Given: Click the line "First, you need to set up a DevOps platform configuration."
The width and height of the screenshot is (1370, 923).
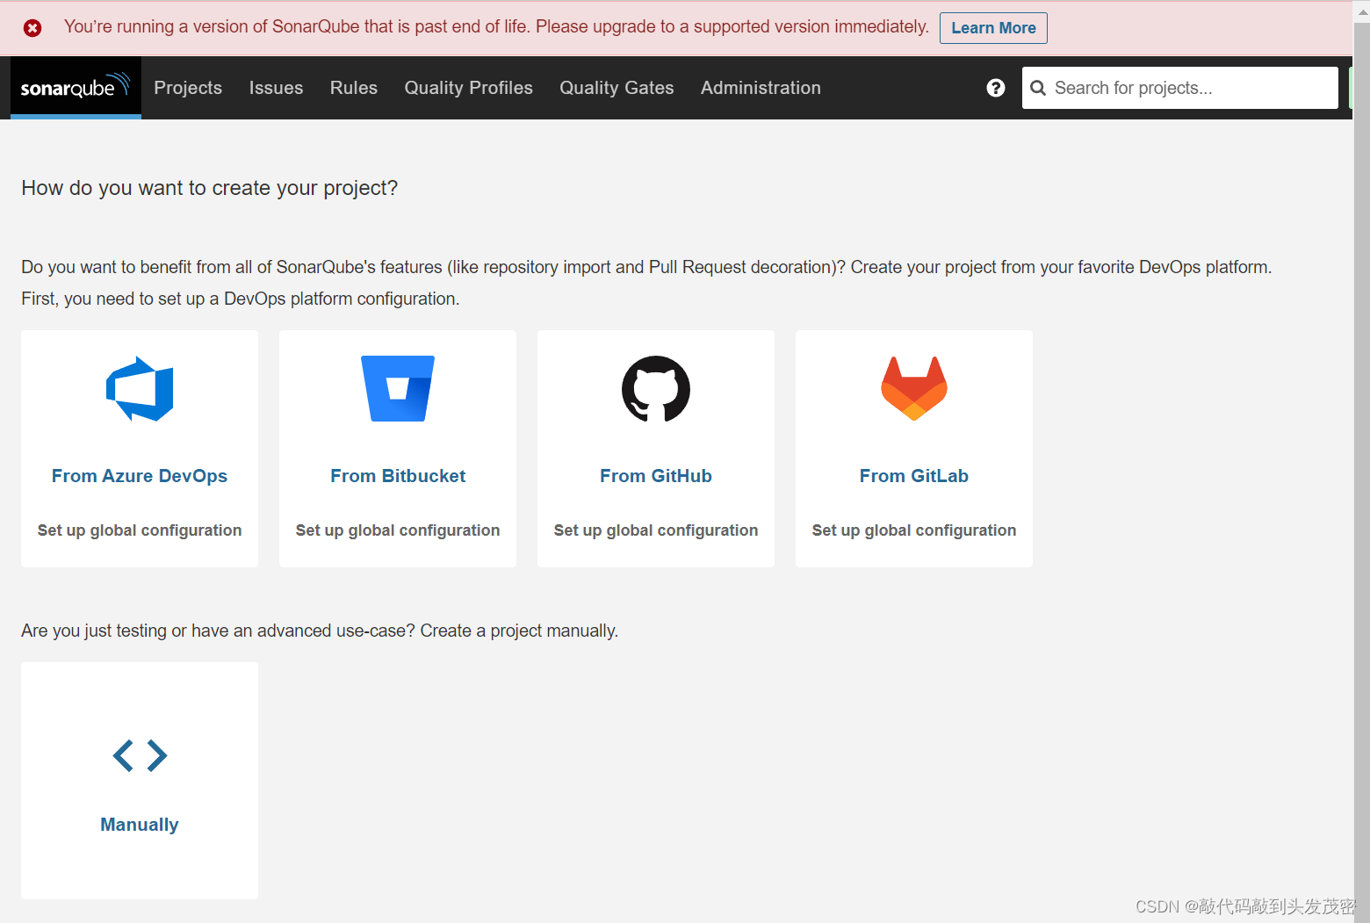Looking at the screenshot, I should click(x=241, y=299).
